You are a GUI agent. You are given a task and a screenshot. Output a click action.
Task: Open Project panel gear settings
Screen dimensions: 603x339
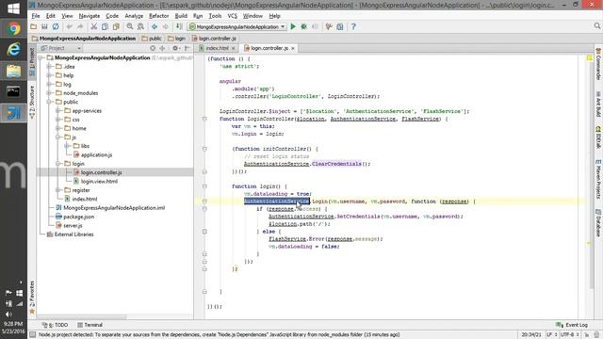(175, 48)
